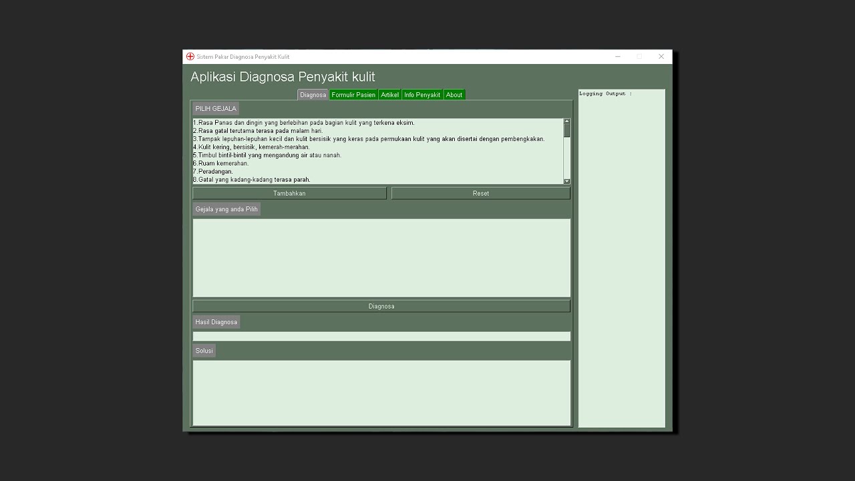Viewport: 855px width, 481px height.
Task: Select symptom 6 Ruam kemerahan
Action: click(378, 163)
